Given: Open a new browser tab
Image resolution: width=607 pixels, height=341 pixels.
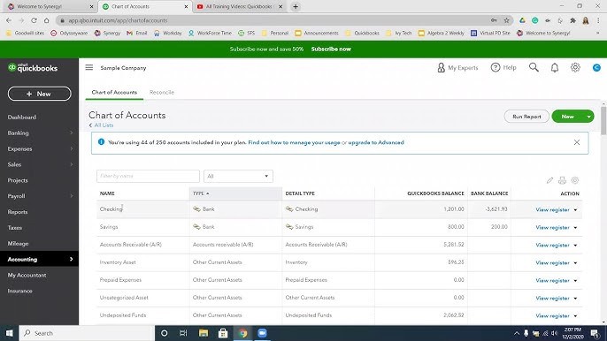Looking at the screenshot, I should [x=296, y=6].
